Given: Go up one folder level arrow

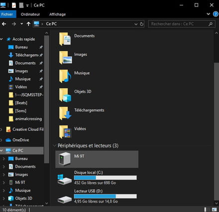Looking at the screenshot, I should pos(28,24).
